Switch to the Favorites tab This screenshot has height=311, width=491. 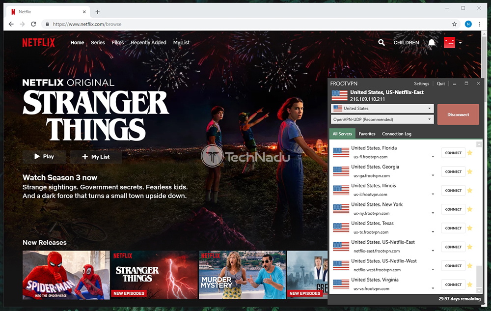pos(367,134)
